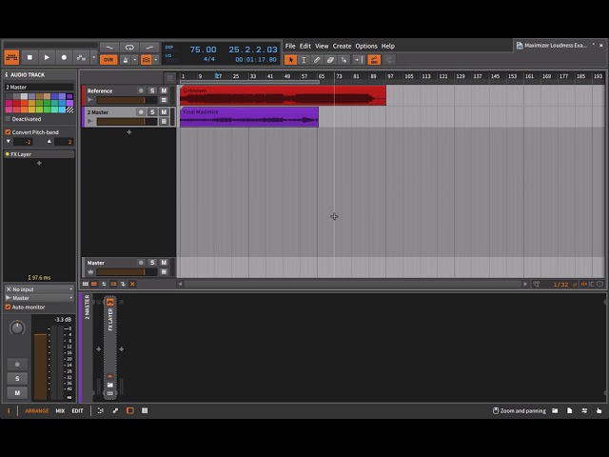This screenshot has height=457, width=609.
Task: Toggle the Convert Pitch-bend checkbox
Action: coord(8,132)
